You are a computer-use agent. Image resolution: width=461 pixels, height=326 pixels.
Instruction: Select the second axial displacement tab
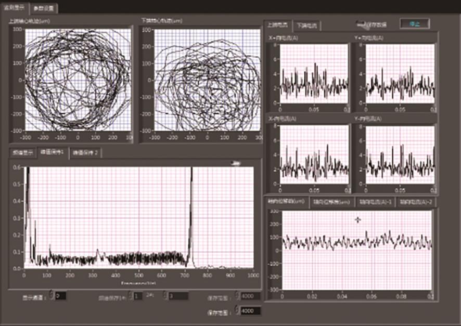tap(331, 202)
